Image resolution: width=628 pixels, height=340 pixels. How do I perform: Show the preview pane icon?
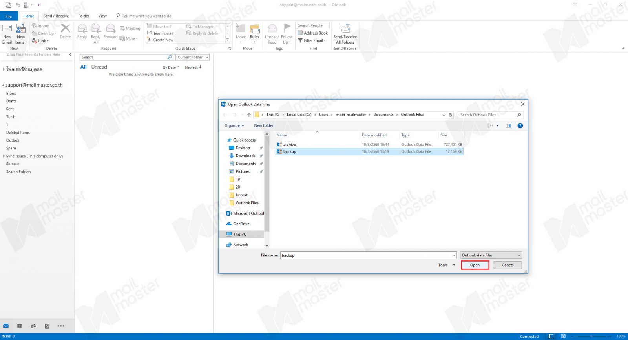click(508, 126)
